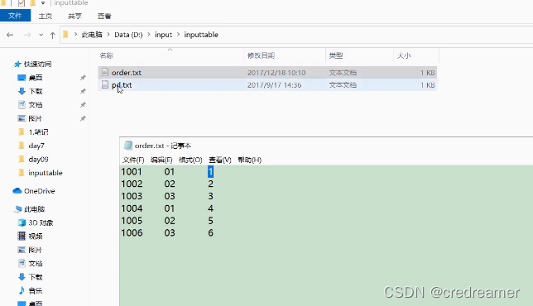Go up one folder level arrow

pos(52,35)
